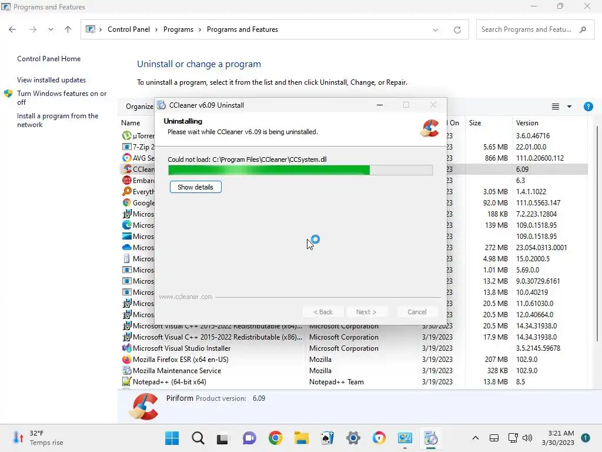The height and width of the screenshot is (452, 602).
Task: Select the Everything search program icon
Action: point(127,191)
